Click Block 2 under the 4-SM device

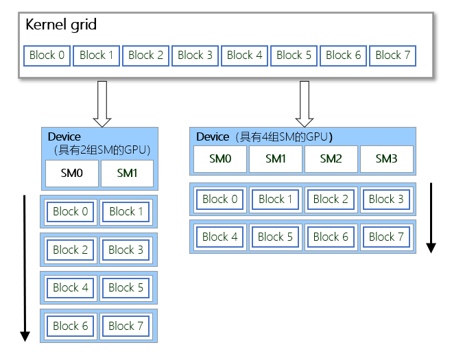point(331,200)
